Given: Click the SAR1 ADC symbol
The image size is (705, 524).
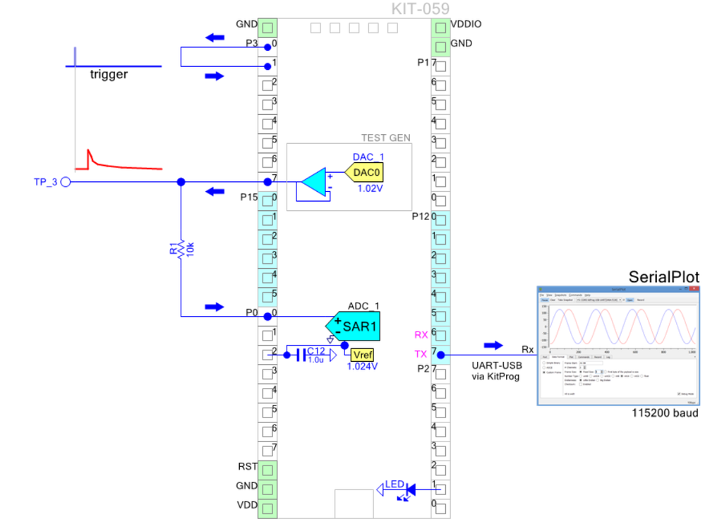Looking at the screenshot, I should 356,325.
